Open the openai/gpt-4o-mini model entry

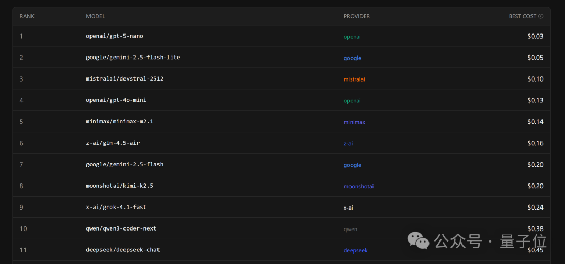[x=116, y=100]
